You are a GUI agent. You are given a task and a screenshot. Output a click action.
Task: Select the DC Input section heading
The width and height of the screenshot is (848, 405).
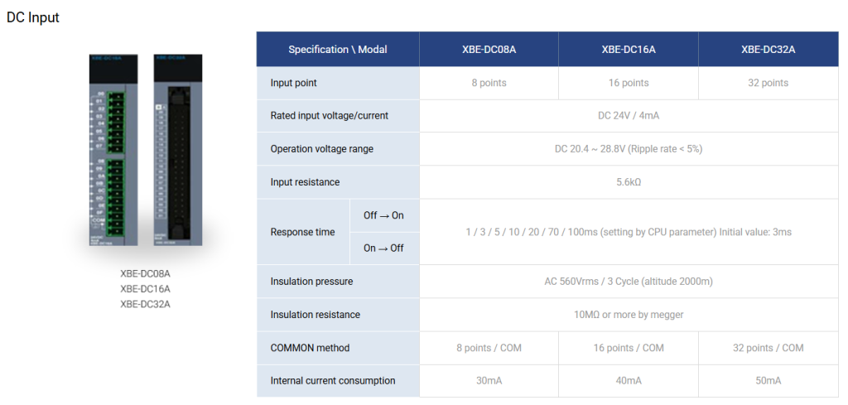(33, 17)
